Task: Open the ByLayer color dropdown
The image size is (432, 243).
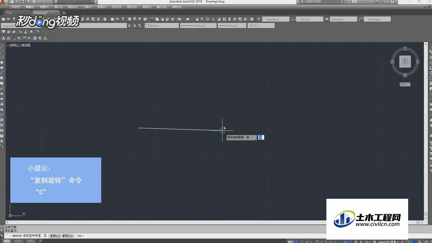Action: click(x=162, y=26)
